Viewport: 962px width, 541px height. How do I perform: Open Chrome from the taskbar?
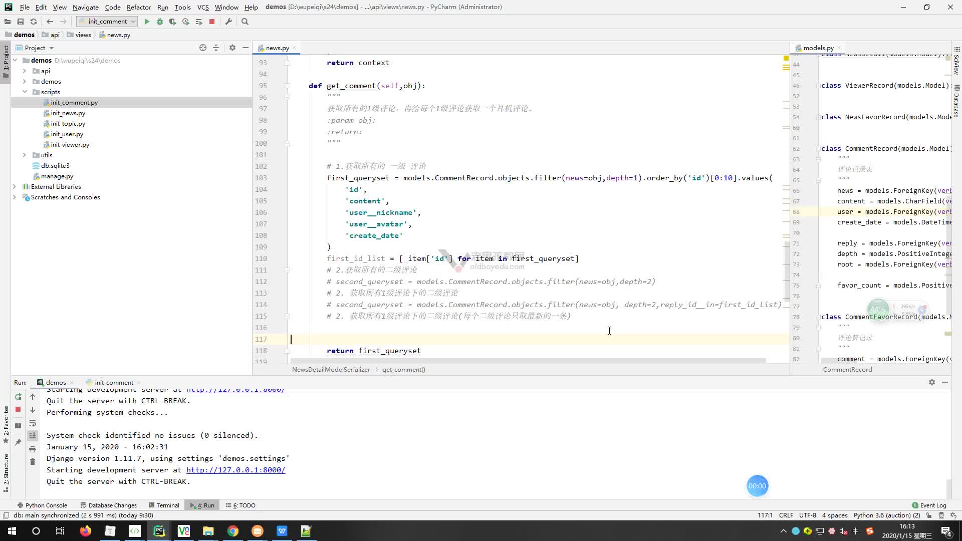[x=233, y=531]
